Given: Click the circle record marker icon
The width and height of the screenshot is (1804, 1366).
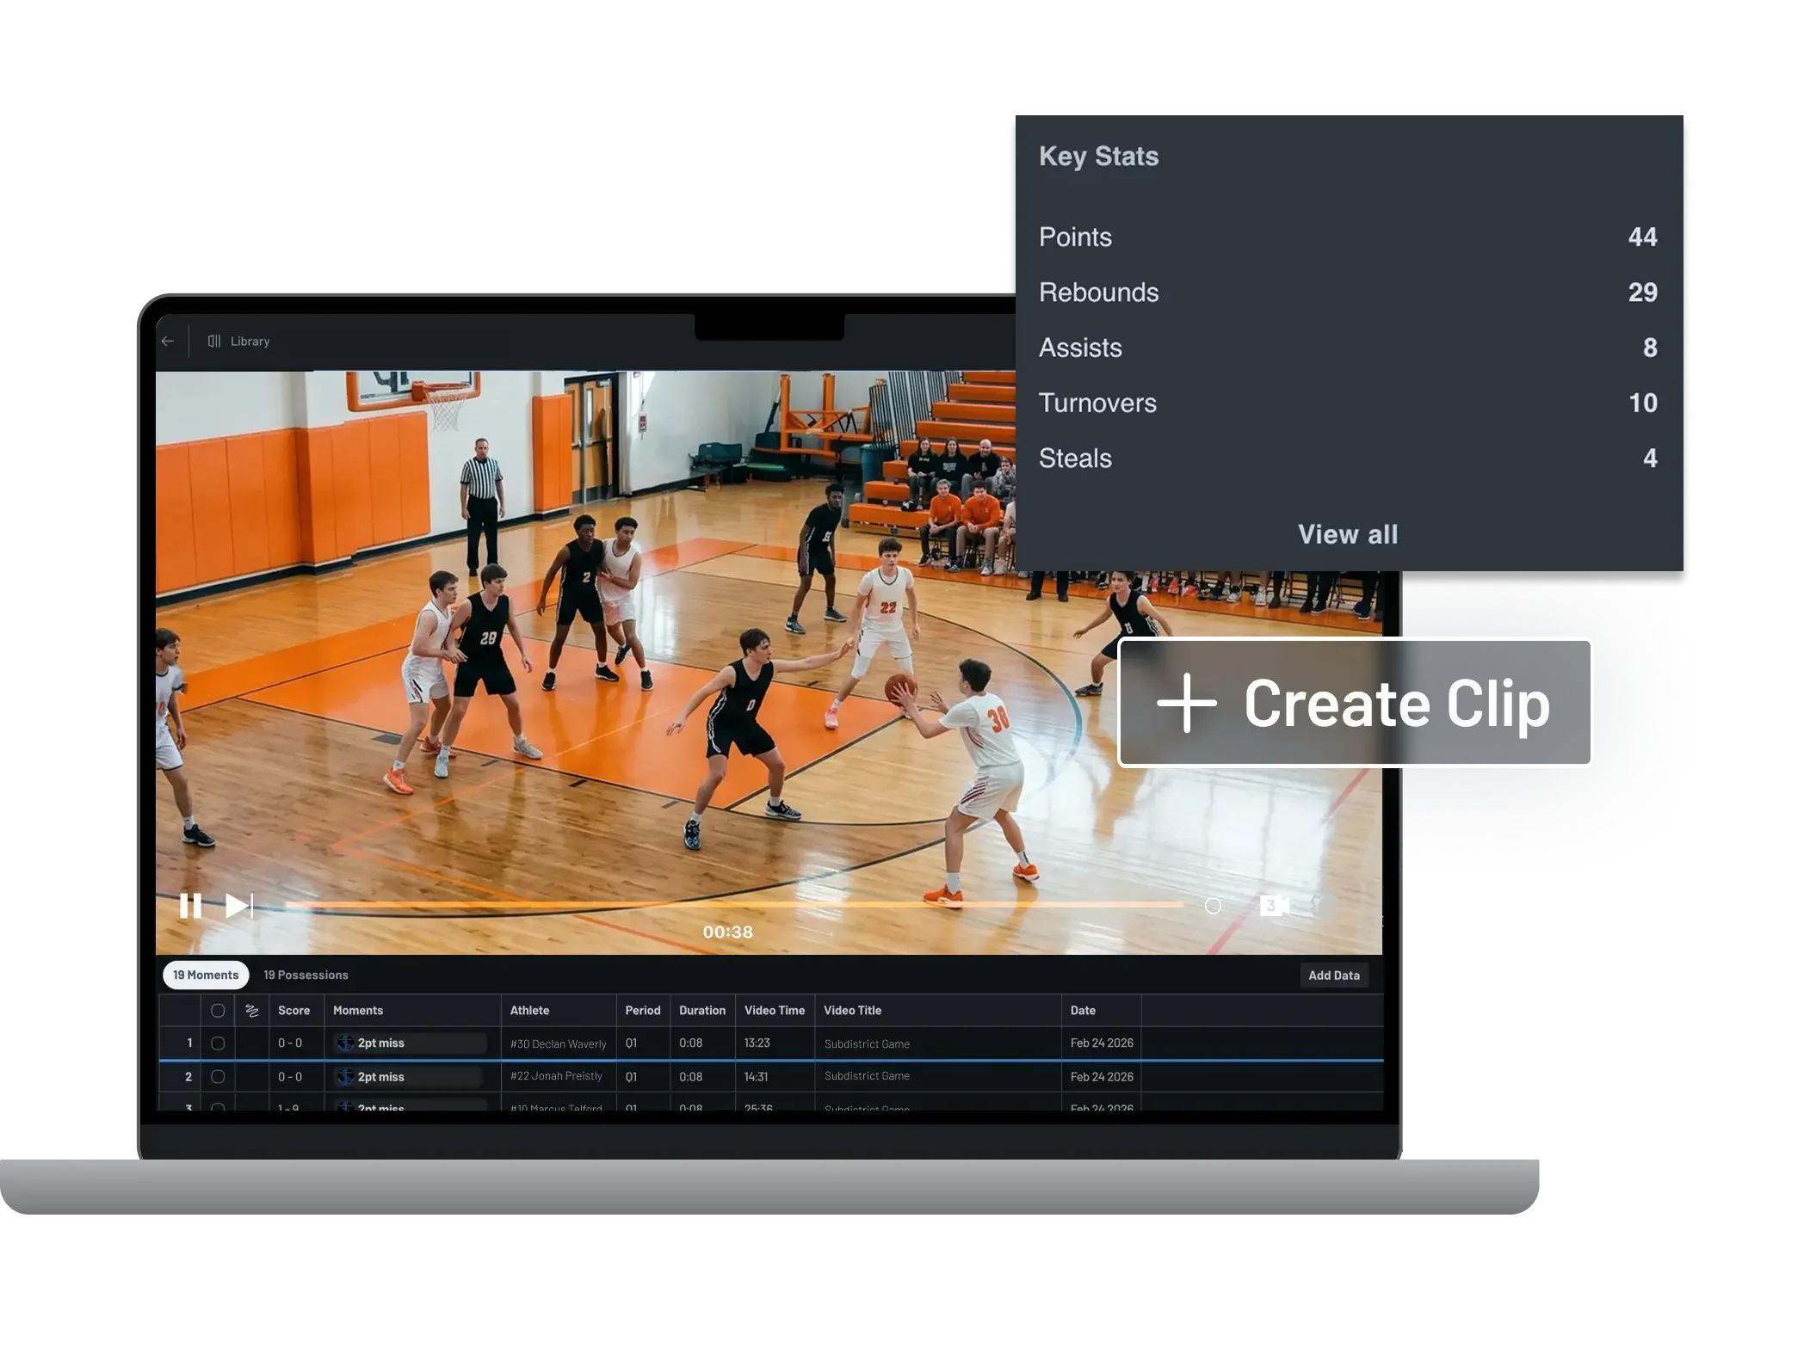Looking at the screenshot, I should (1213, 906).
